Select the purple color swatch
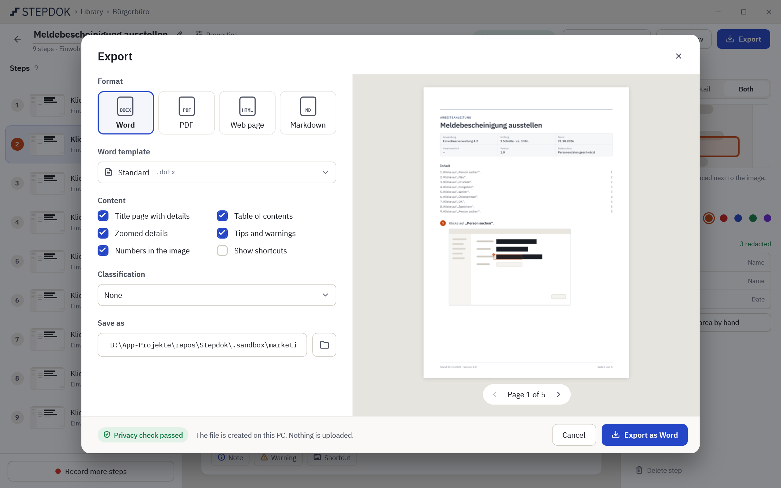 click(767, 218)
